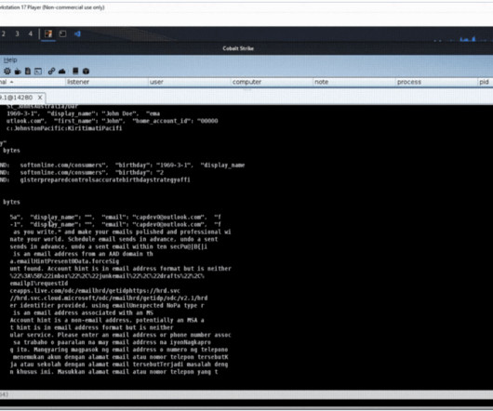
Task: Click the cube package toolbar icon
Action: point(86,72)
